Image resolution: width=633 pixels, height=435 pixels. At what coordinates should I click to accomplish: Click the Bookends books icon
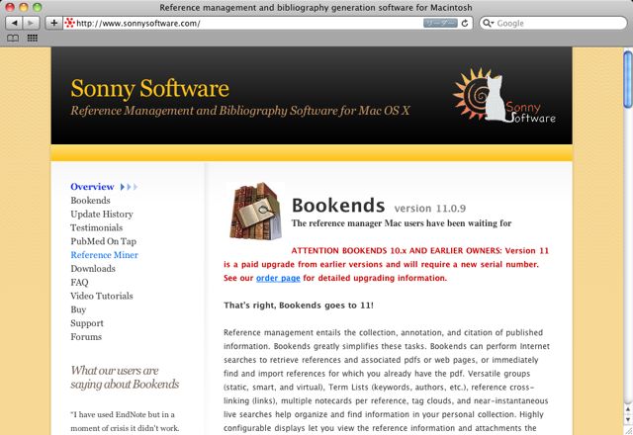[x=255, y=211]
